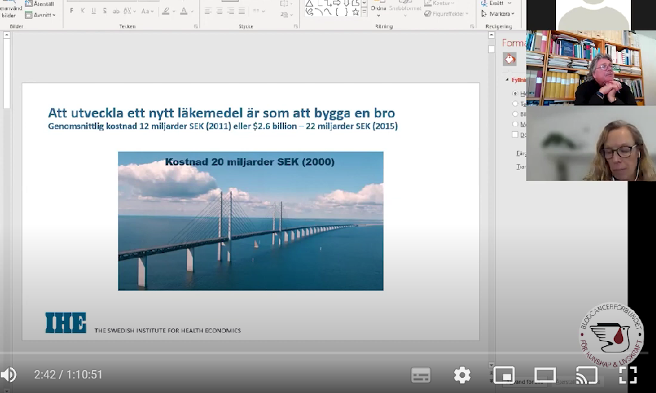The height and width of the screenshot is (393, 656).
Task: Tick the checkbox in the format pane
Action: coord(515,135)
